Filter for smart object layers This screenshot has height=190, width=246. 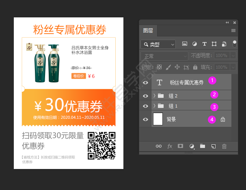[x=224, y=44]
